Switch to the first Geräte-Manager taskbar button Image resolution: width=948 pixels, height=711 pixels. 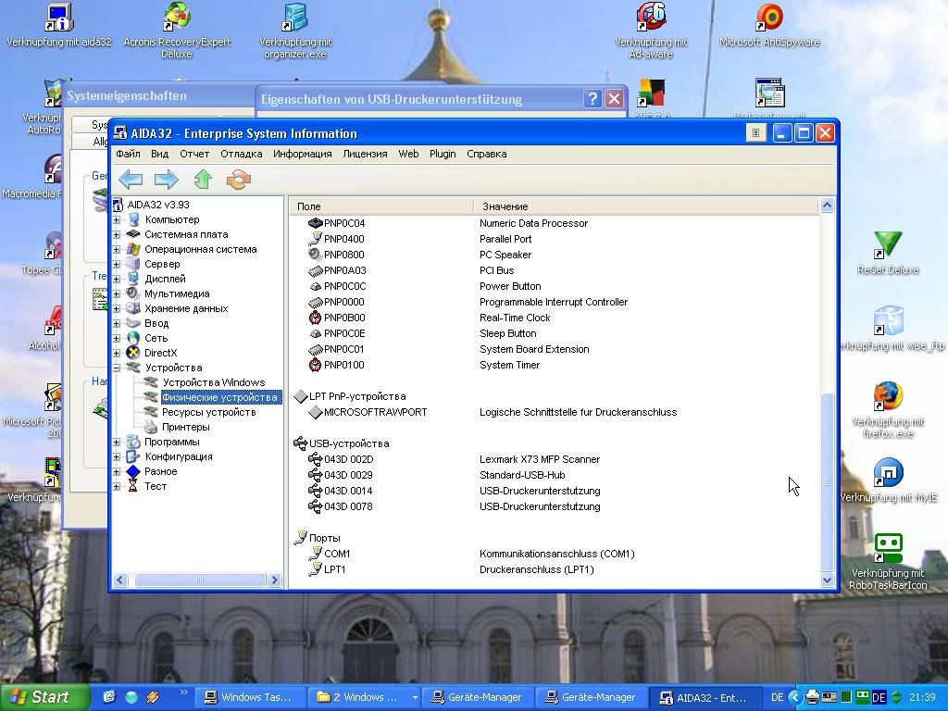coord(478,697)
